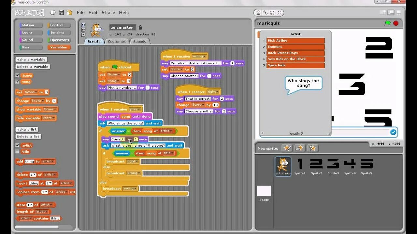Click Delete a list button
Image resolution: width=417 pixels, height=234 pixels.
pos(28,136)
